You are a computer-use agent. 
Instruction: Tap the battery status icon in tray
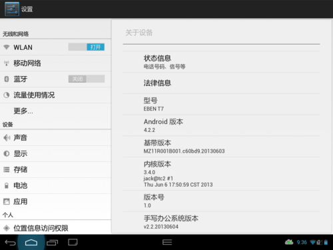click(326, 242)
